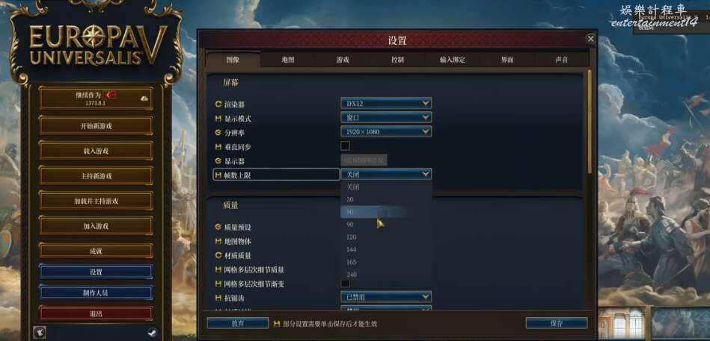Click the icon next to 质量预设
The height and width of the screenshot is (341, 710).
218,227
